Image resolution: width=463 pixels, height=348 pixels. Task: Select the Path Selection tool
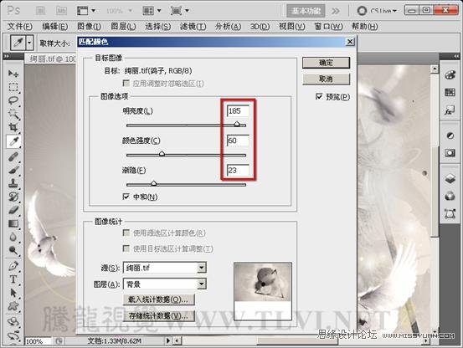[x=13, y=293]
